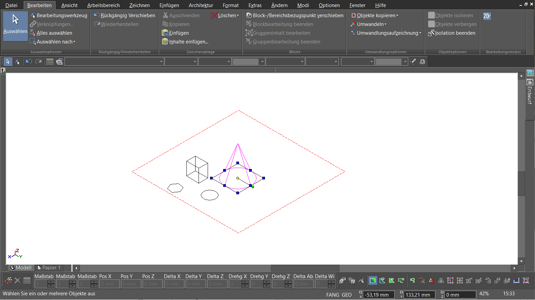Click the rotate-select green arrow icon
Viewport: 535px width, 300px height.
[412, 280]
